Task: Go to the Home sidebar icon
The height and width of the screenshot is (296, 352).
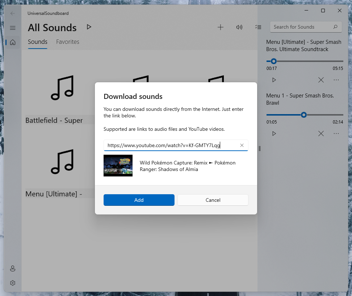Action: (x=13, y=42)
